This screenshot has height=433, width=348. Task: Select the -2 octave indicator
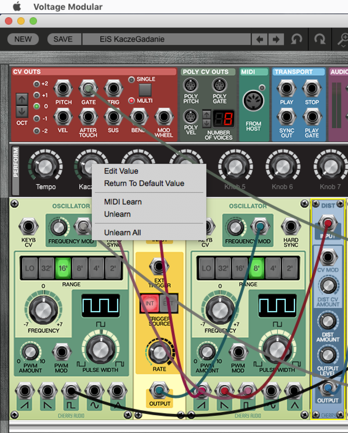(37, 131)
